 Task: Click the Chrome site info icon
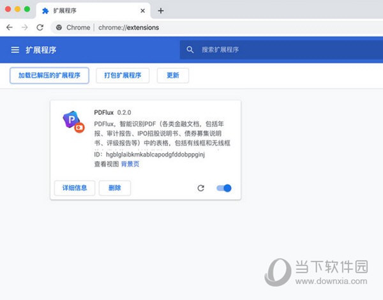coord(59,27)
